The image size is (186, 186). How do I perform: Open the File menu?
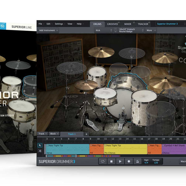pos(41,24)
